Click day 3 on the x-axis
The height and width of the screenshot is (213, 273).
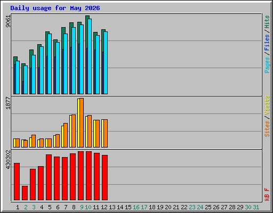point(34,207)
